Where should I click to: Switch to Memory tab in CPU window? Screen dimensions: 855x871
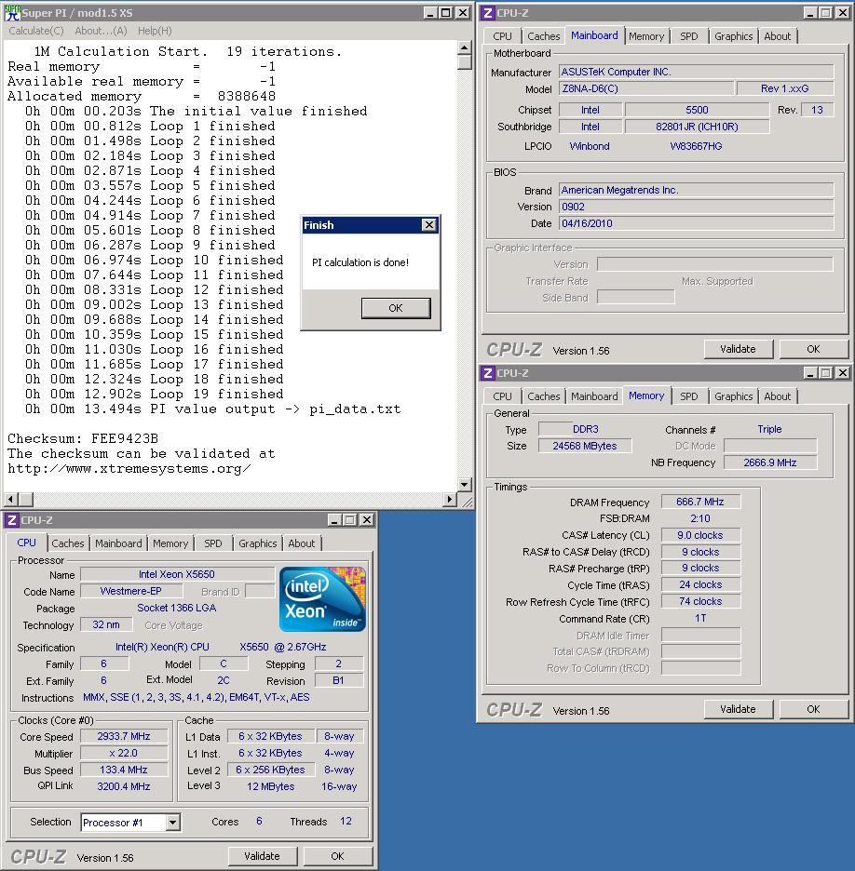tap(170, 543)
